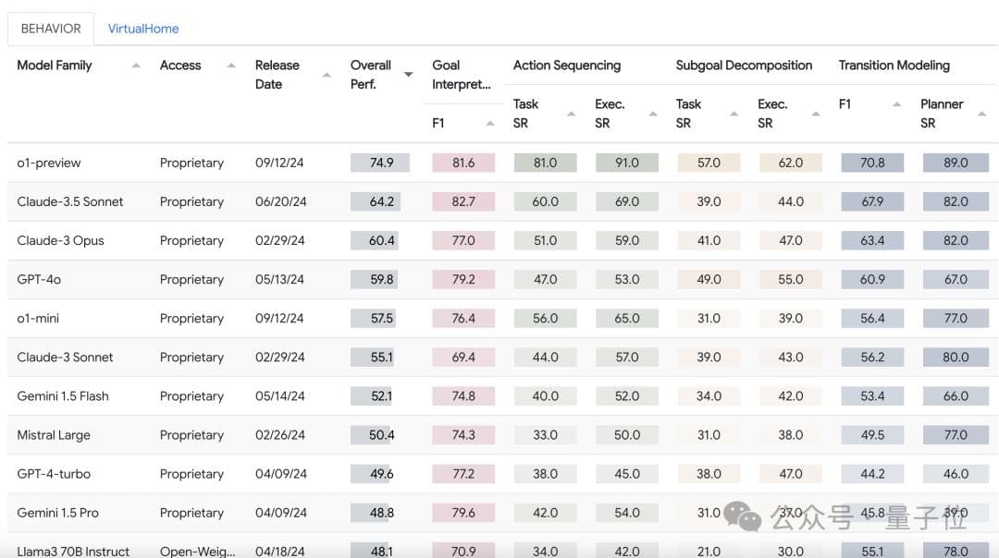Switch to the VirtualHome tab
999x558 pixels.
click(143, 29)
